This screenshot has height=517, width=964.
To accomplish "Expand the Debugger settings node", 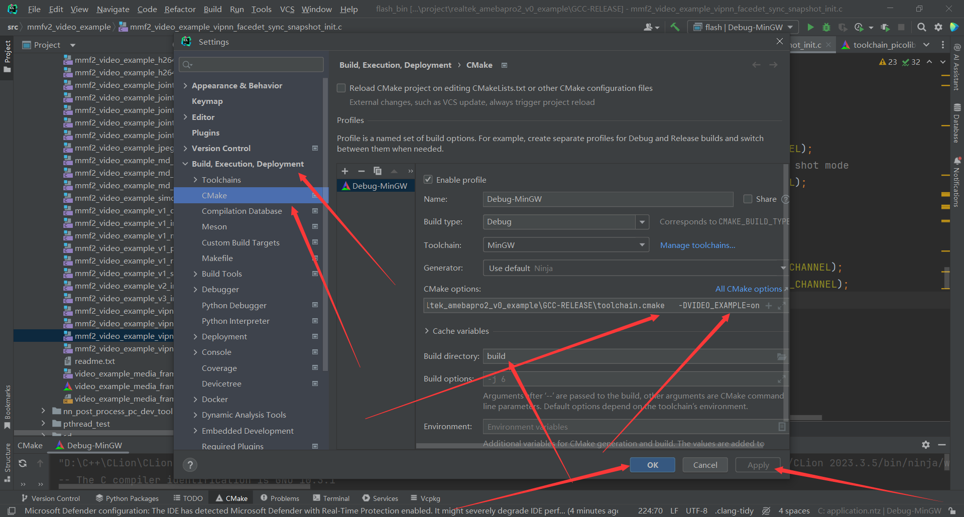I will [x=195, y=290].
